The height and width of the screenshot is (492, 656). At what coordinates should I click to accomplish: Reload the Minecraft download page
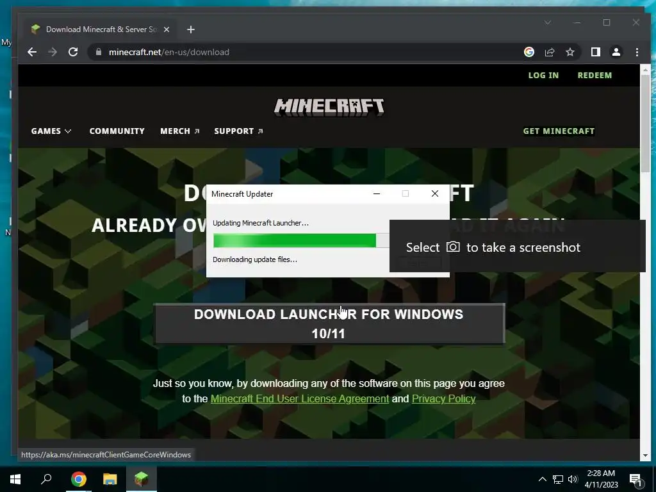tap(73, 52)
